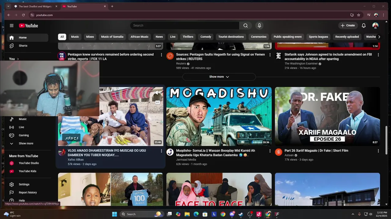
Task: Toggle mute on the hovered video preview
Action: click(x=158, y=93)
